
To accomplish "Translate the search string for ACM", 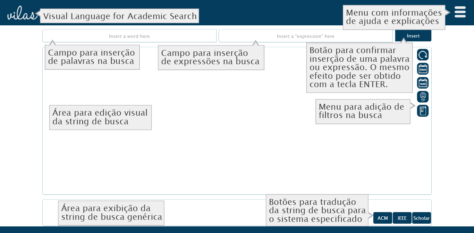I will click(x=382, y=218).
